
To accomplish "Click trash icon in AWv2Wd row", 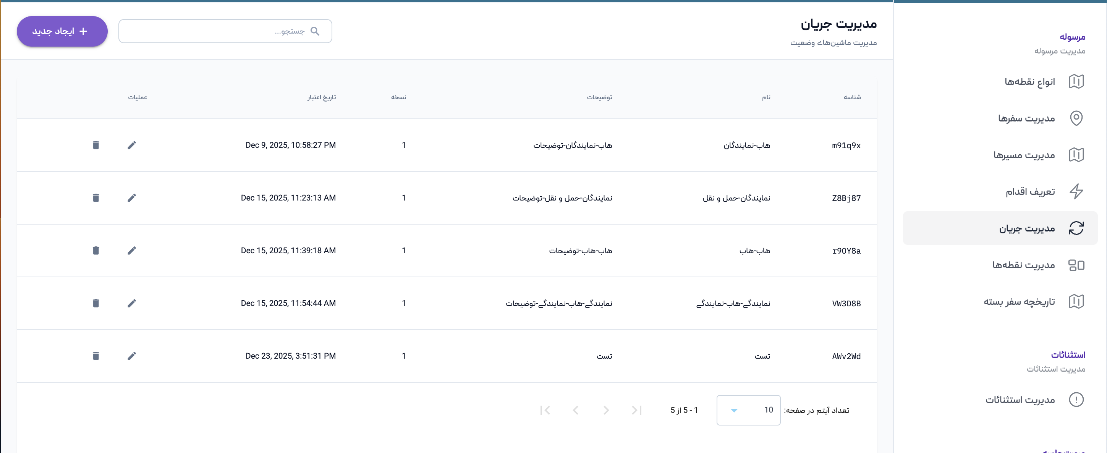I will (96, 356).
